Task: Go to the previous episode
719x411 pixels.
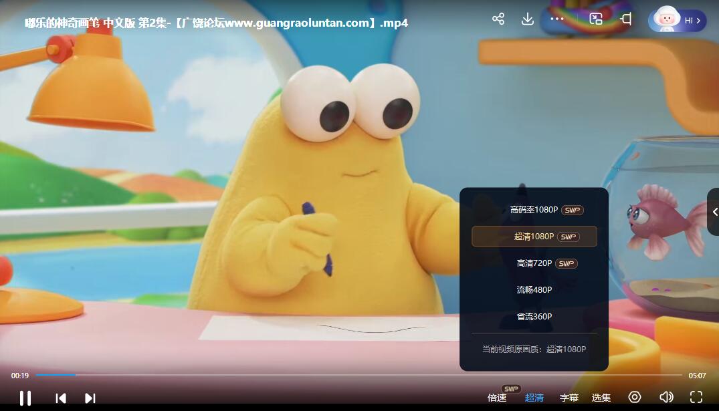Action: (x=60, y=398)
